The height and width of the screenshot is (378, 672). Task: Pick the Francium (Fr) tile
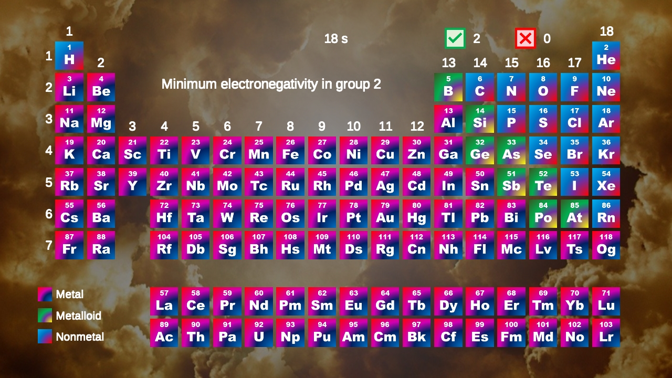(x=69, y=245)
